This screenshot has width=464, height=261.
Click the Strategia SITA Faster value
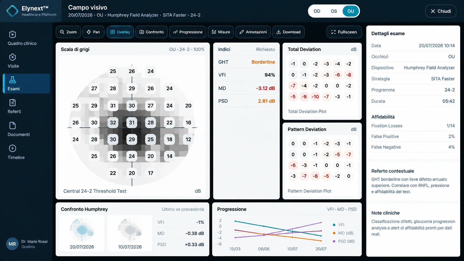[x=443, y=79]
